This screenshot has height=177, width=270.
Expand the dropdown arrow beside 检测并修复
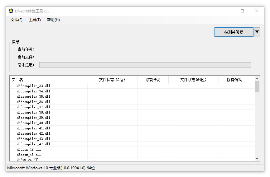click(x=257, y=32)
